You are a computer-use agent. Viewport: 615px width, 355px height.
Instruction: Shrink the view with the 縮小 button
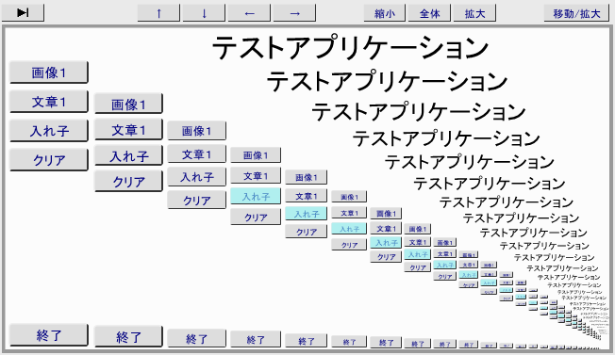coord(385,13)
